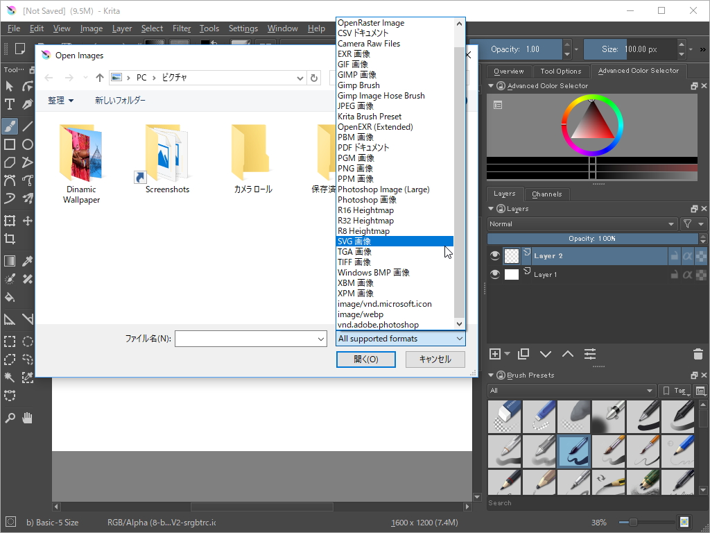Duplicate the current layer
Screen dimensions: 710x533
coord(523,354)
